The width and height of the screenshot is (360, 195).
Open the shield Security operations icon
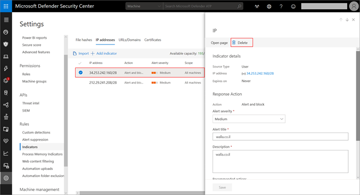tap(6, 44)
